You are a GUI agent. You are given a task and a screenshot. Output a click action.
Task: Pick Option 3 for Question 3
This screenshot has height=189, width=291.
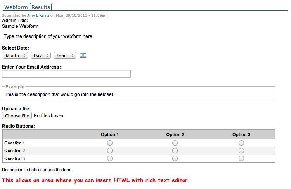(x=241, y=158)
